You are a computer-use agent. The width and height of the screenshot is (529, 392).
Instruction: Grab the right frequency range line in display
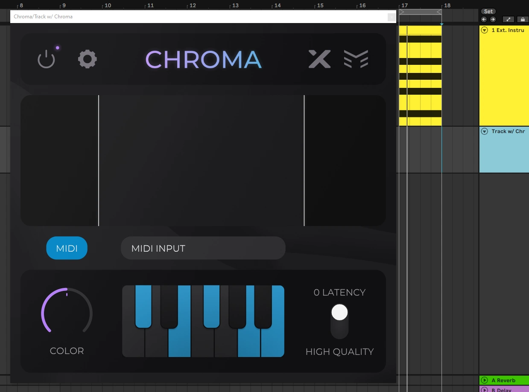coord(304,160)
